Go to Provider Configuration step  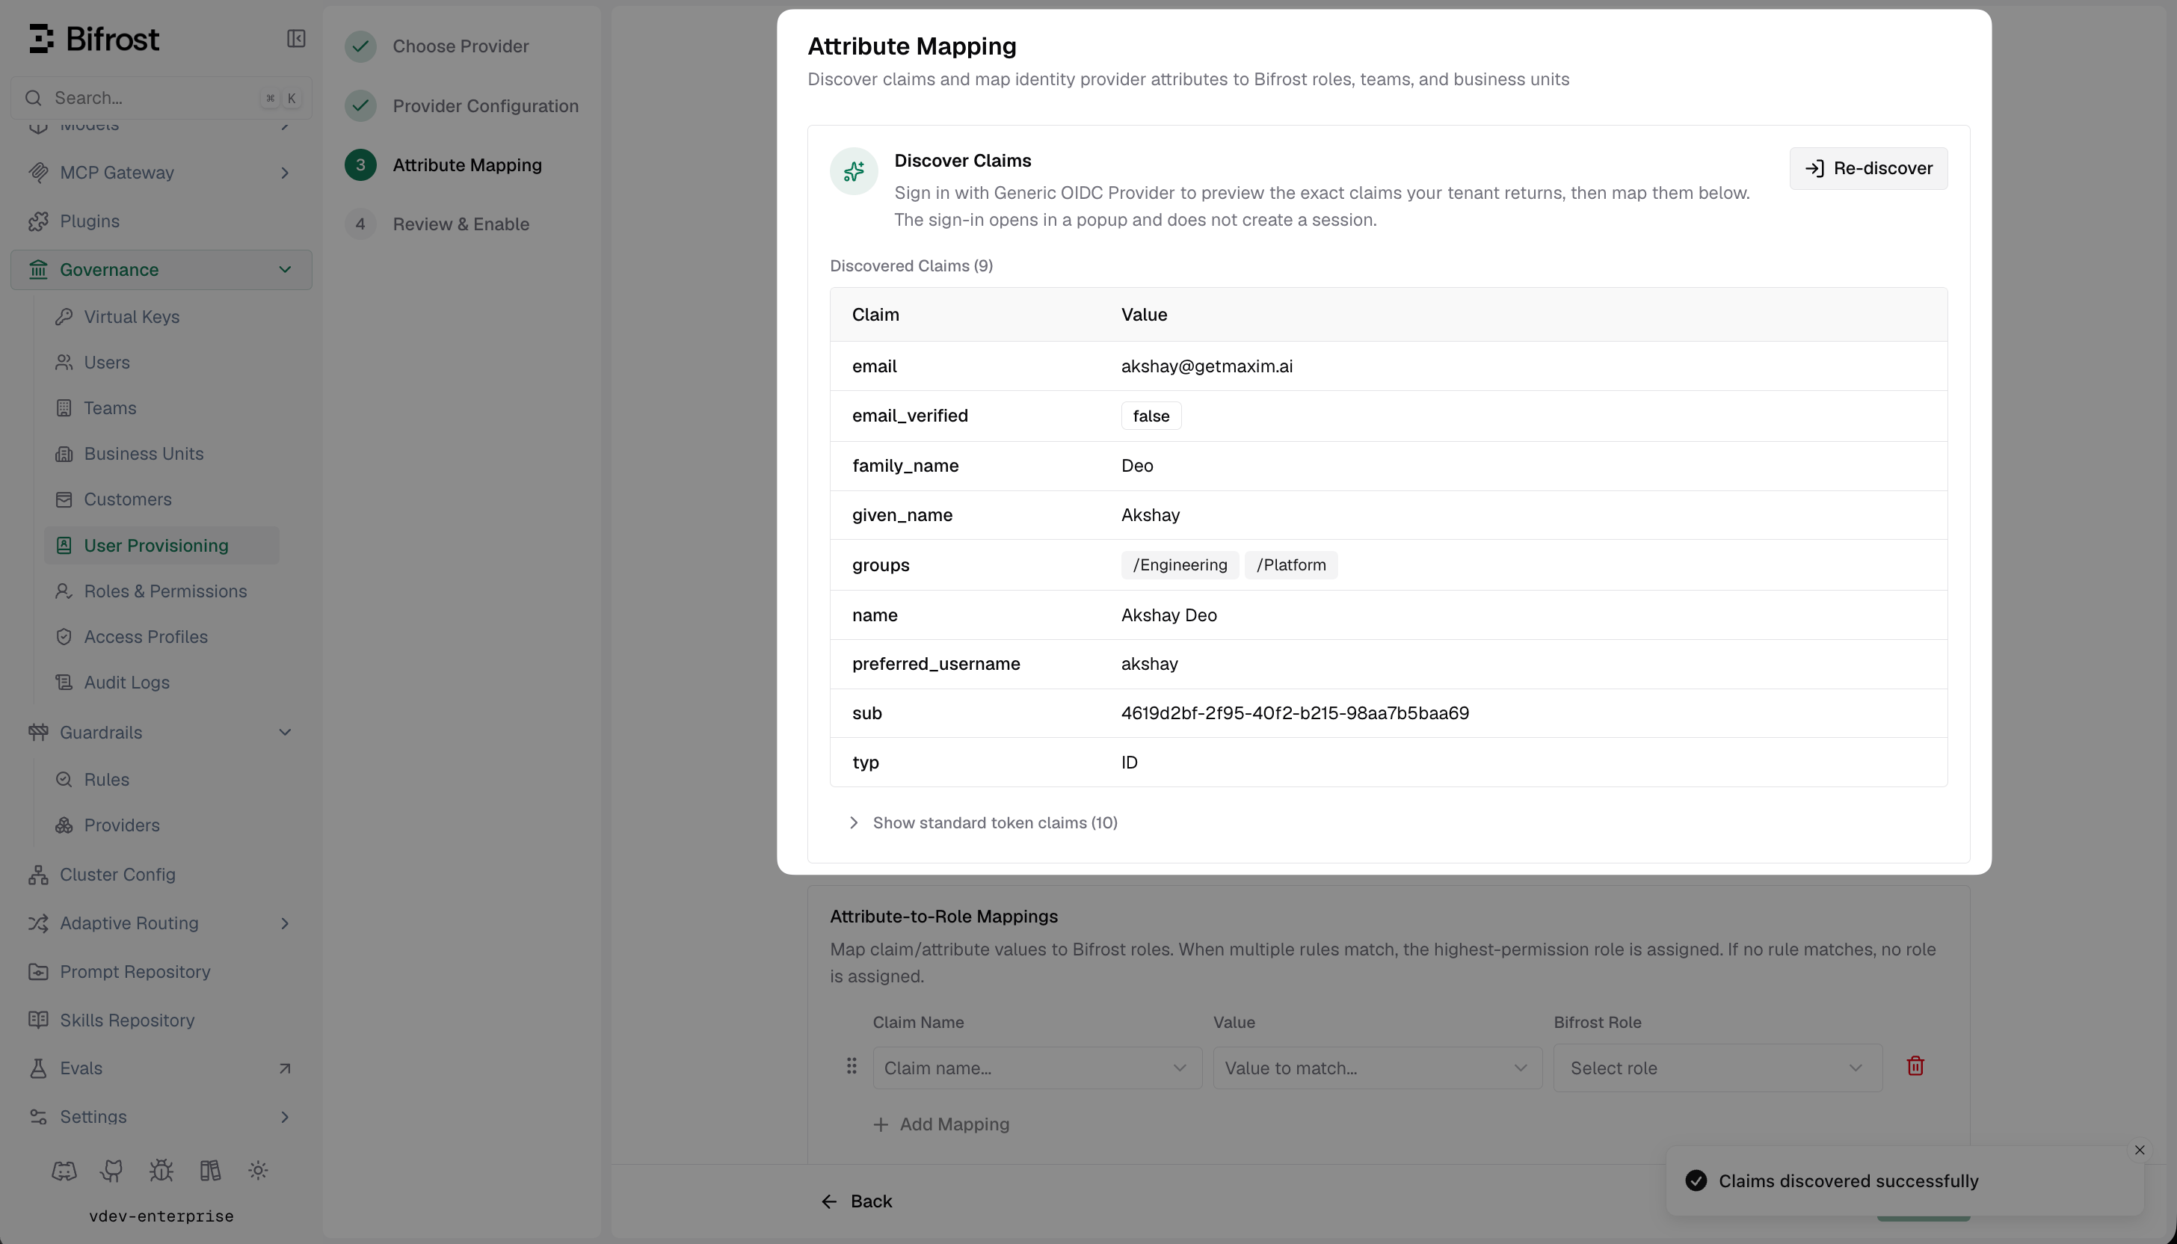(461, 106)
